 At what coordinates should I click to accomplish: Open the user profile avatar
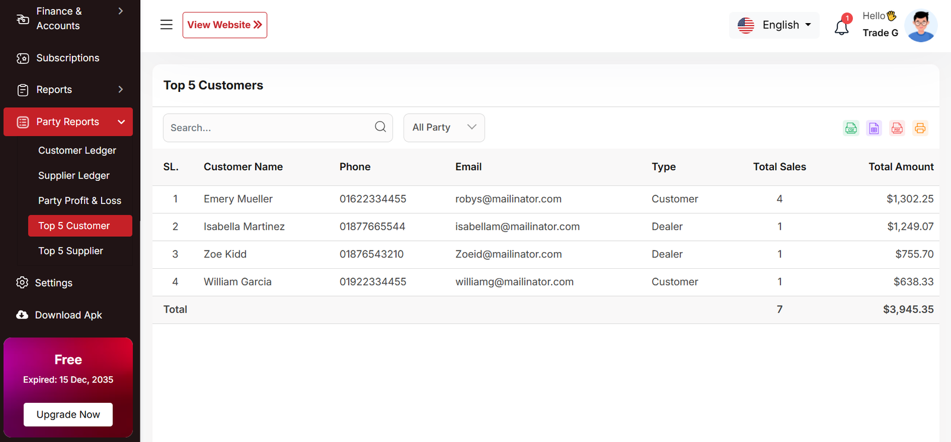(921, 26)
